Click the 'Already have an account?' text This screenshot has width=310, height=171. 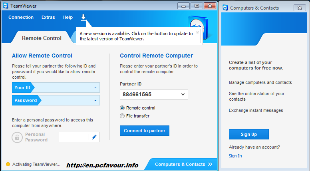pyautogui.click(x=254, y=147)
